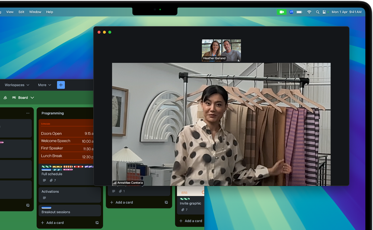Open the Wi-Fi menu
This screenshot has width=373, height=230.
(x=309, y=12)
